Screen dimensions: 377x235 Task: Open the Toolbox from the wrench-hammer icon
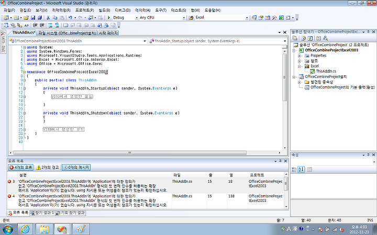click(x=274, y=18)
